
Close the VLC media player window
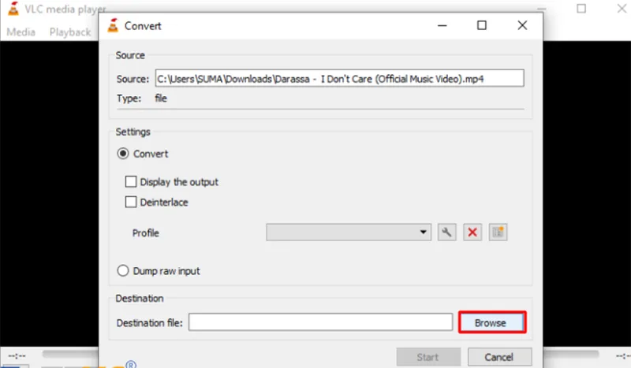pos(622,9)
